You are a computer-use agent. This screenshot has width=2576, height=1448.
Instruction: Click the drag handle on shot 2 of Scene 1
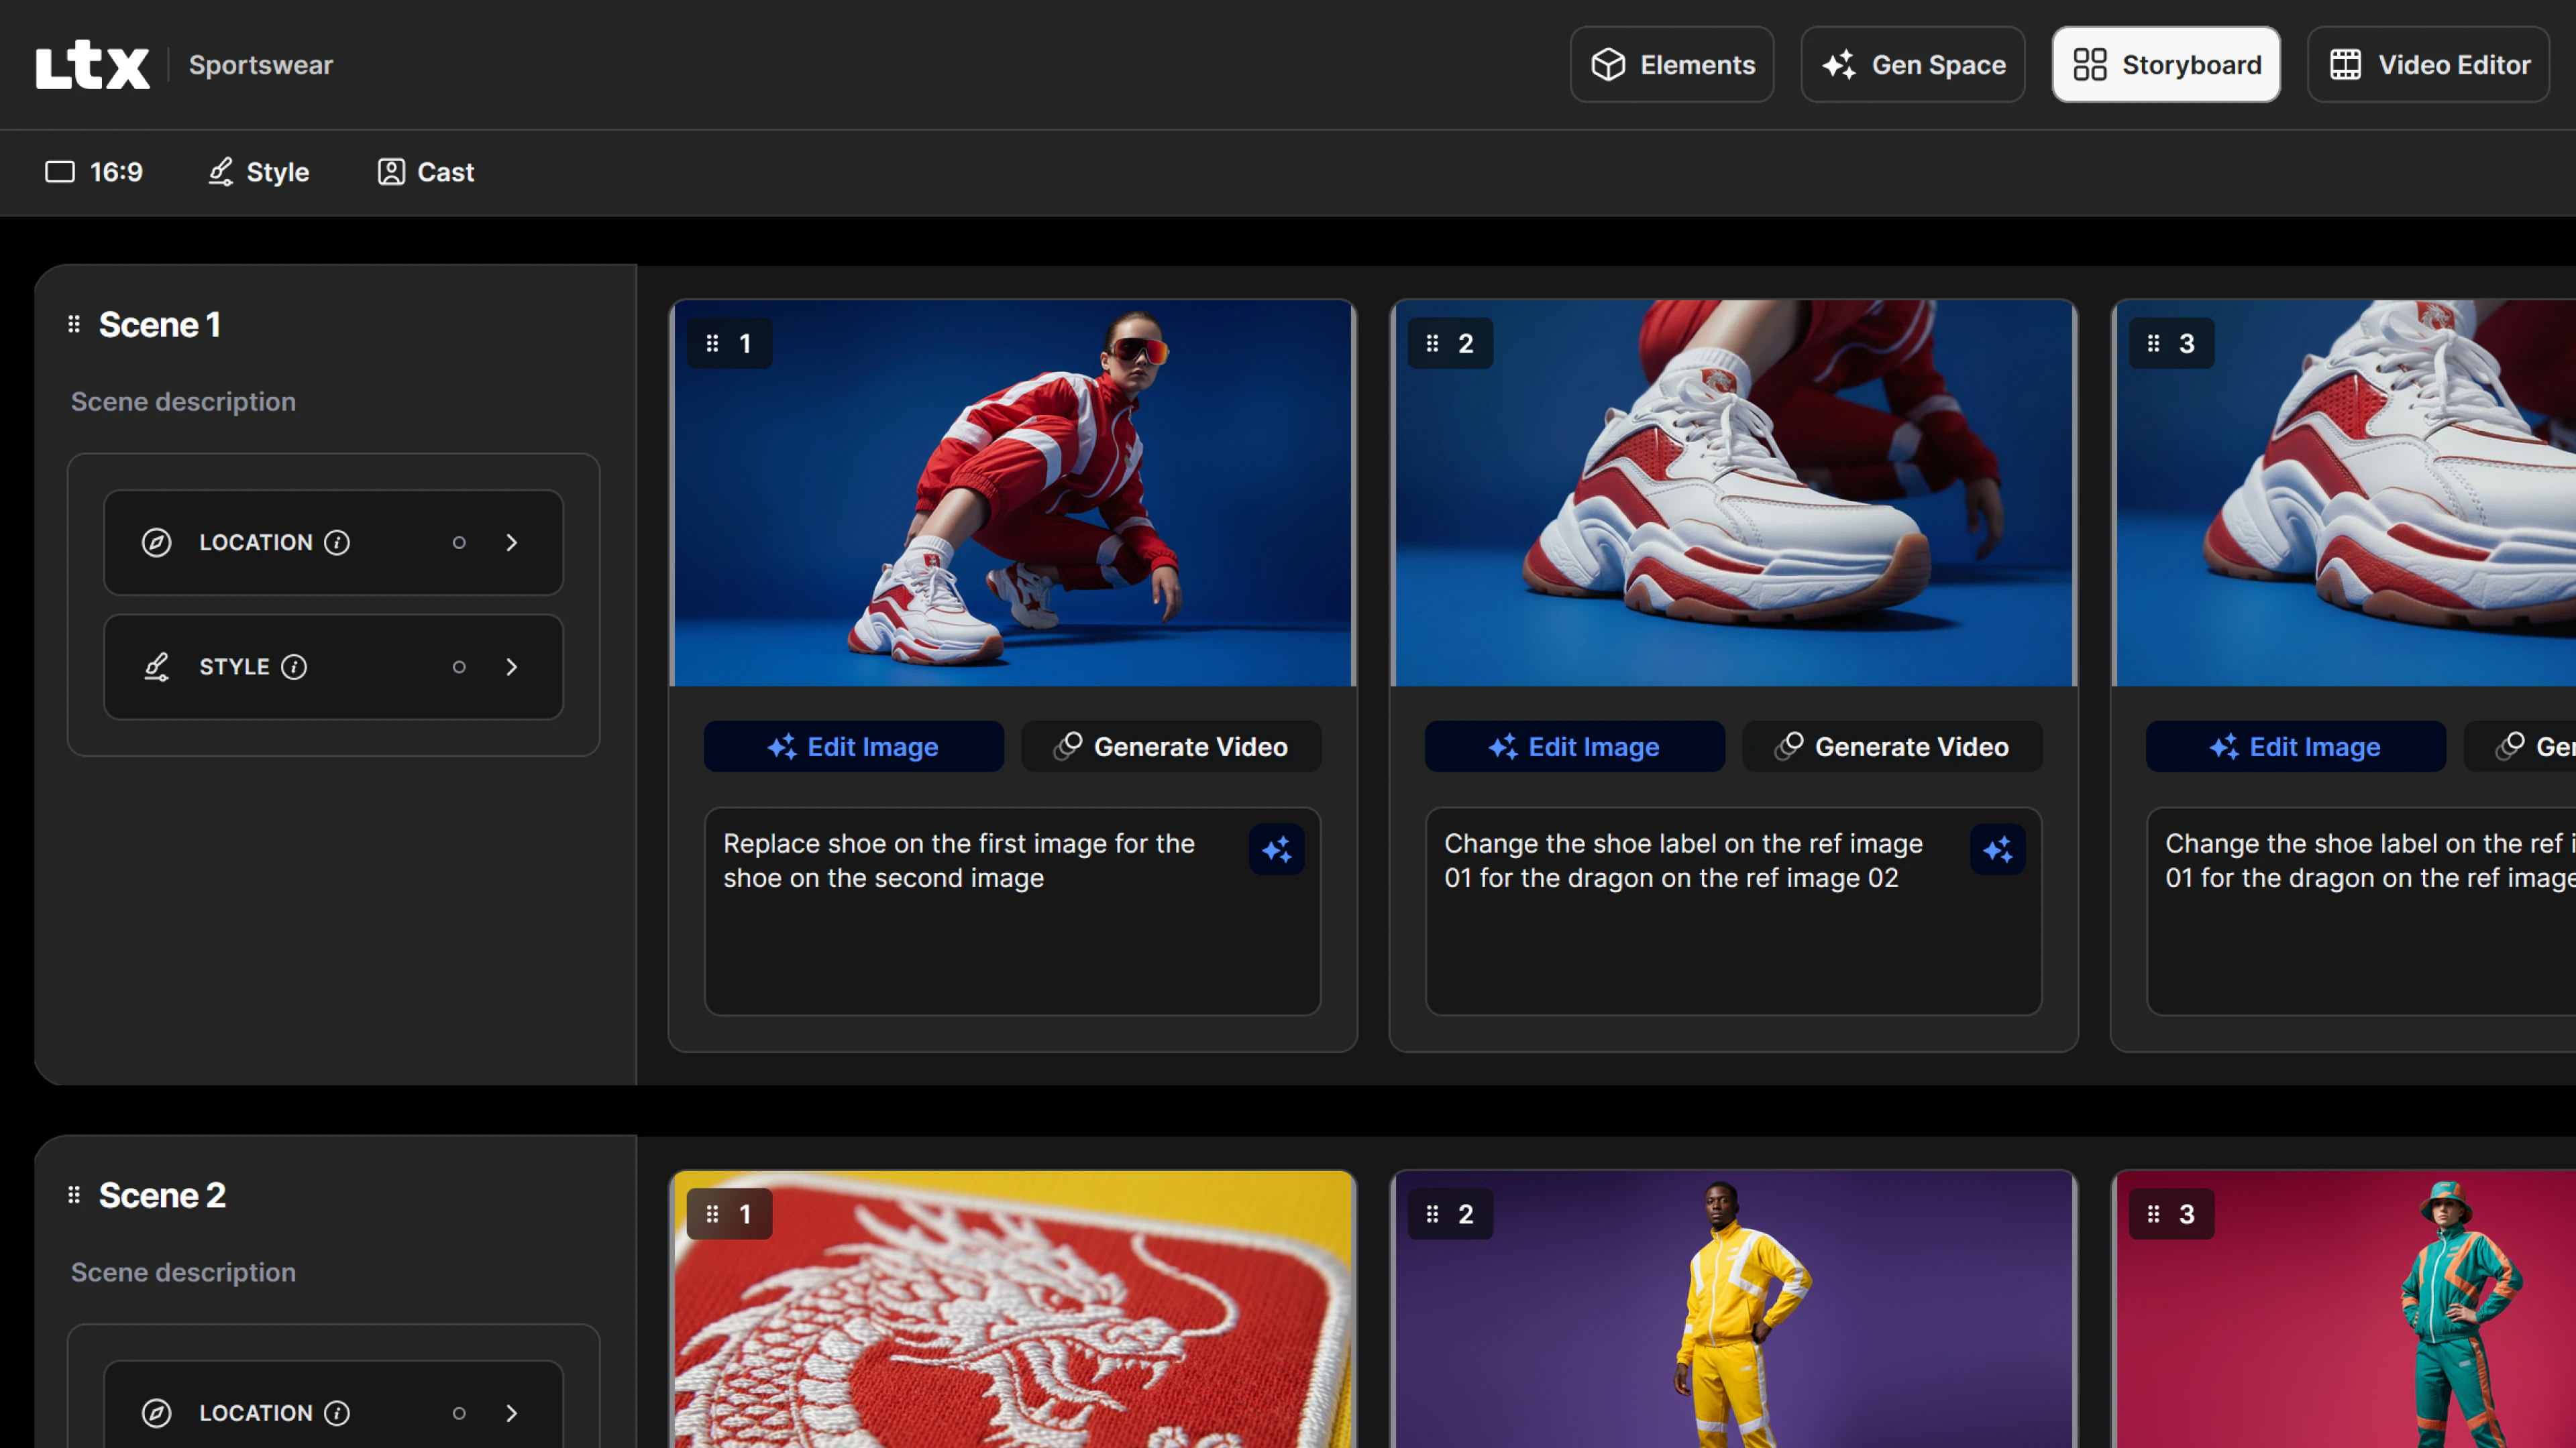click(1432, 344)
